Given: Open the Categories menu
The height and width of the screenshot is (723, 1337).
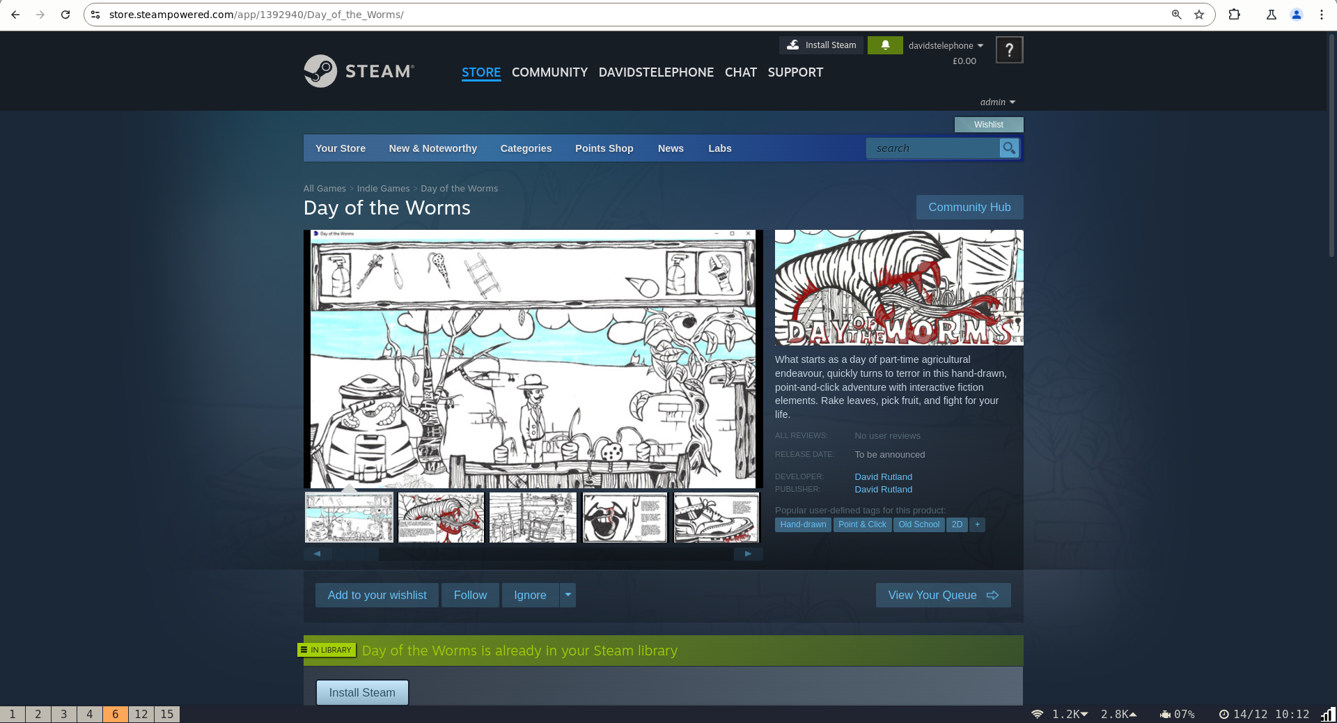Looking at the screenshot, I should [526, 148].
